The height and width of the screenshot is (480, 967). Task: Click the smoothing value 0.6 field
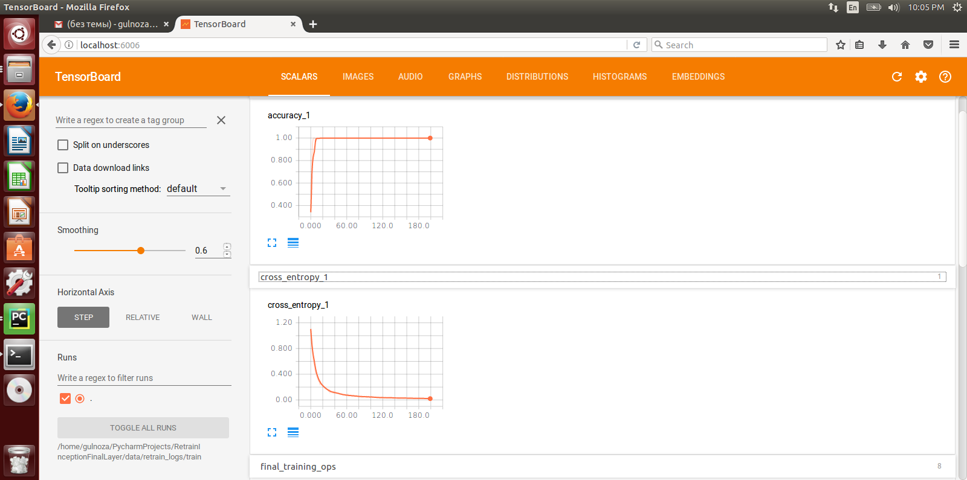pos(208,251)
